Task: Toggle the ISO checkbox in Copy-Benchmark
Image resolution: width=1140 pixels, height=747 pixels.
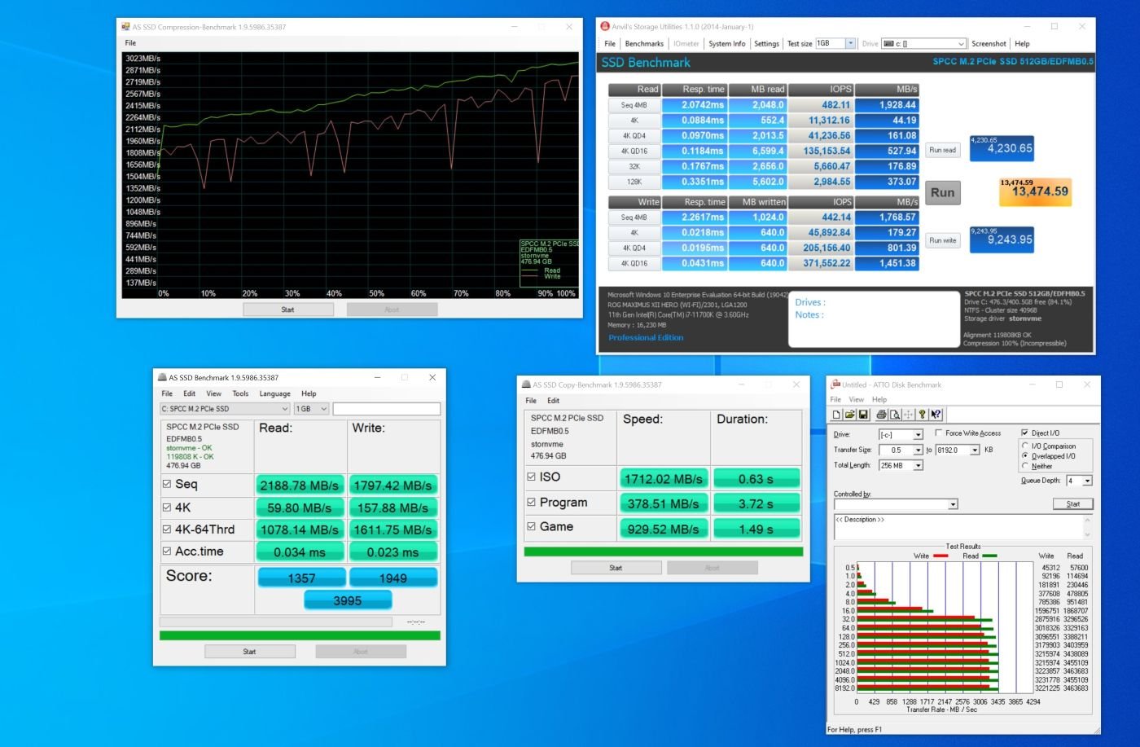Action: [x=531, y=477]
